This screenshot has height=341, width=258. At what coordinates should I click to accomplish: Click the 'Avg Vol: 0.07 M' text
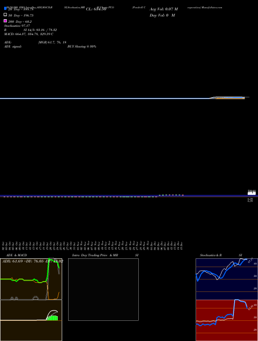(x=164, y=9)
